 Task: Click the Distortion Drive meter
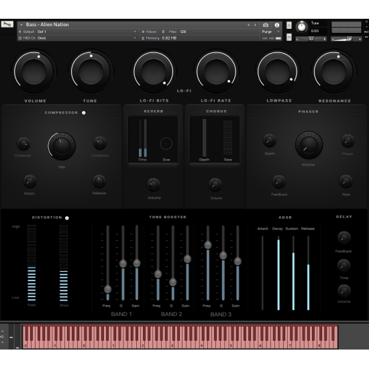64,263
